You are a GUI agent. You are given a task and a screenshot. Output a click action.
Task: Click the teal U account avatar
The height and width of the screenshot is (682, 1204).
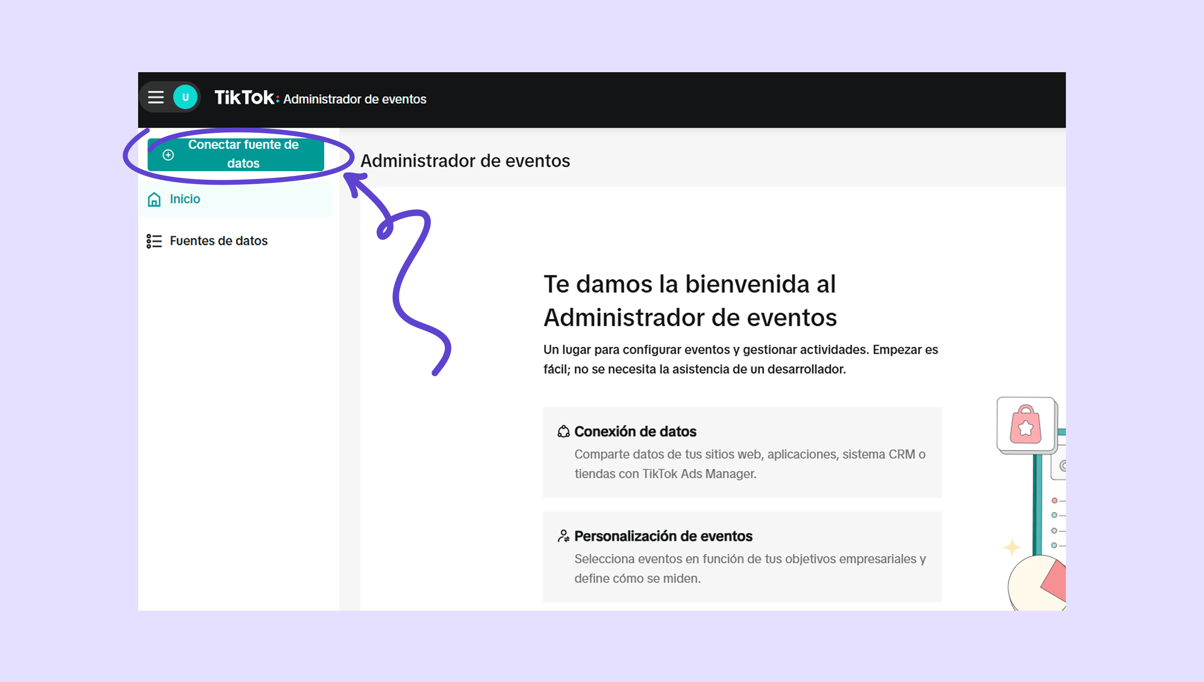coord(185,97)
